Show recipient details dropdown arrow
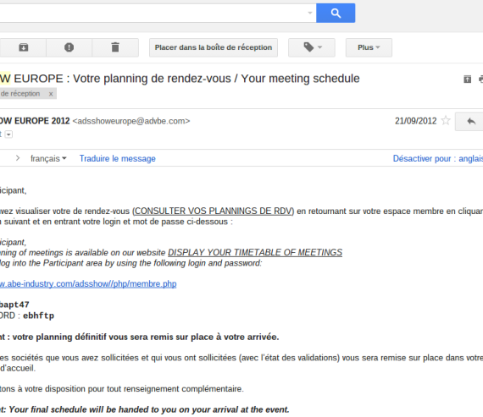Image resolution: width=483 pixels, height=417 pixels. point(8,134)
